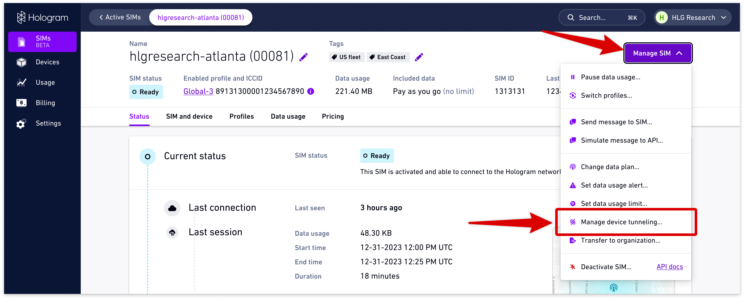Go back to Active SIMs

[120, 17]
